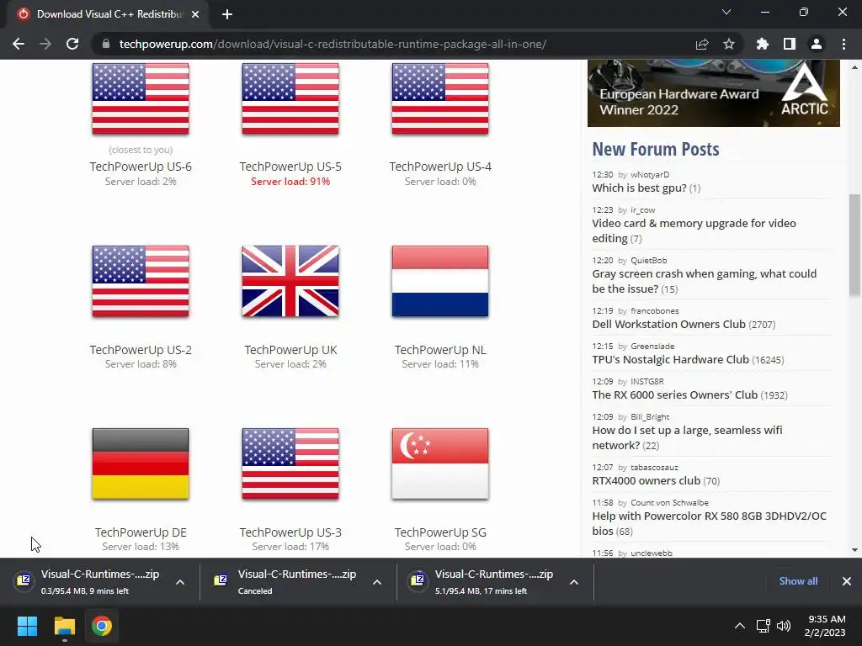
Task: Choose the TechPowerUp US-4 flag
Action: click(x=440, y=98)
